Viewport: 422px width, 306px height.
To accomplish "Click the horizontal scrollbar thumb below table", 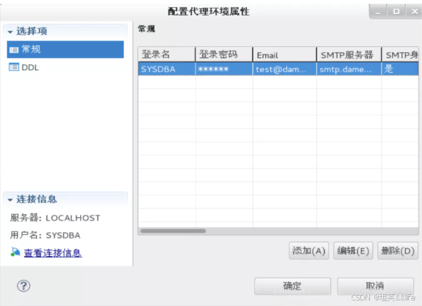I will [173, 231].
